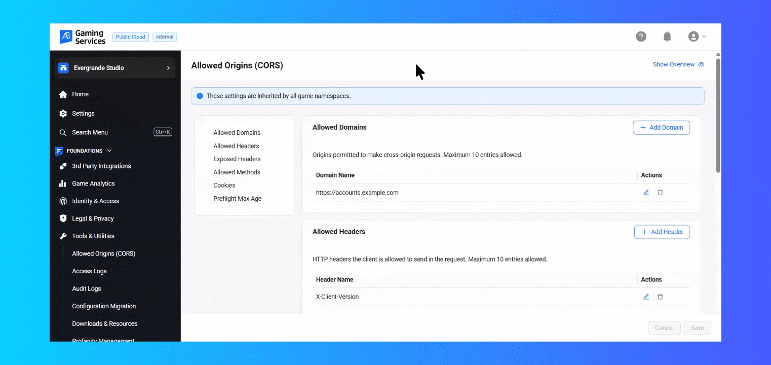Open the help question mark icon

coord(641,36)
